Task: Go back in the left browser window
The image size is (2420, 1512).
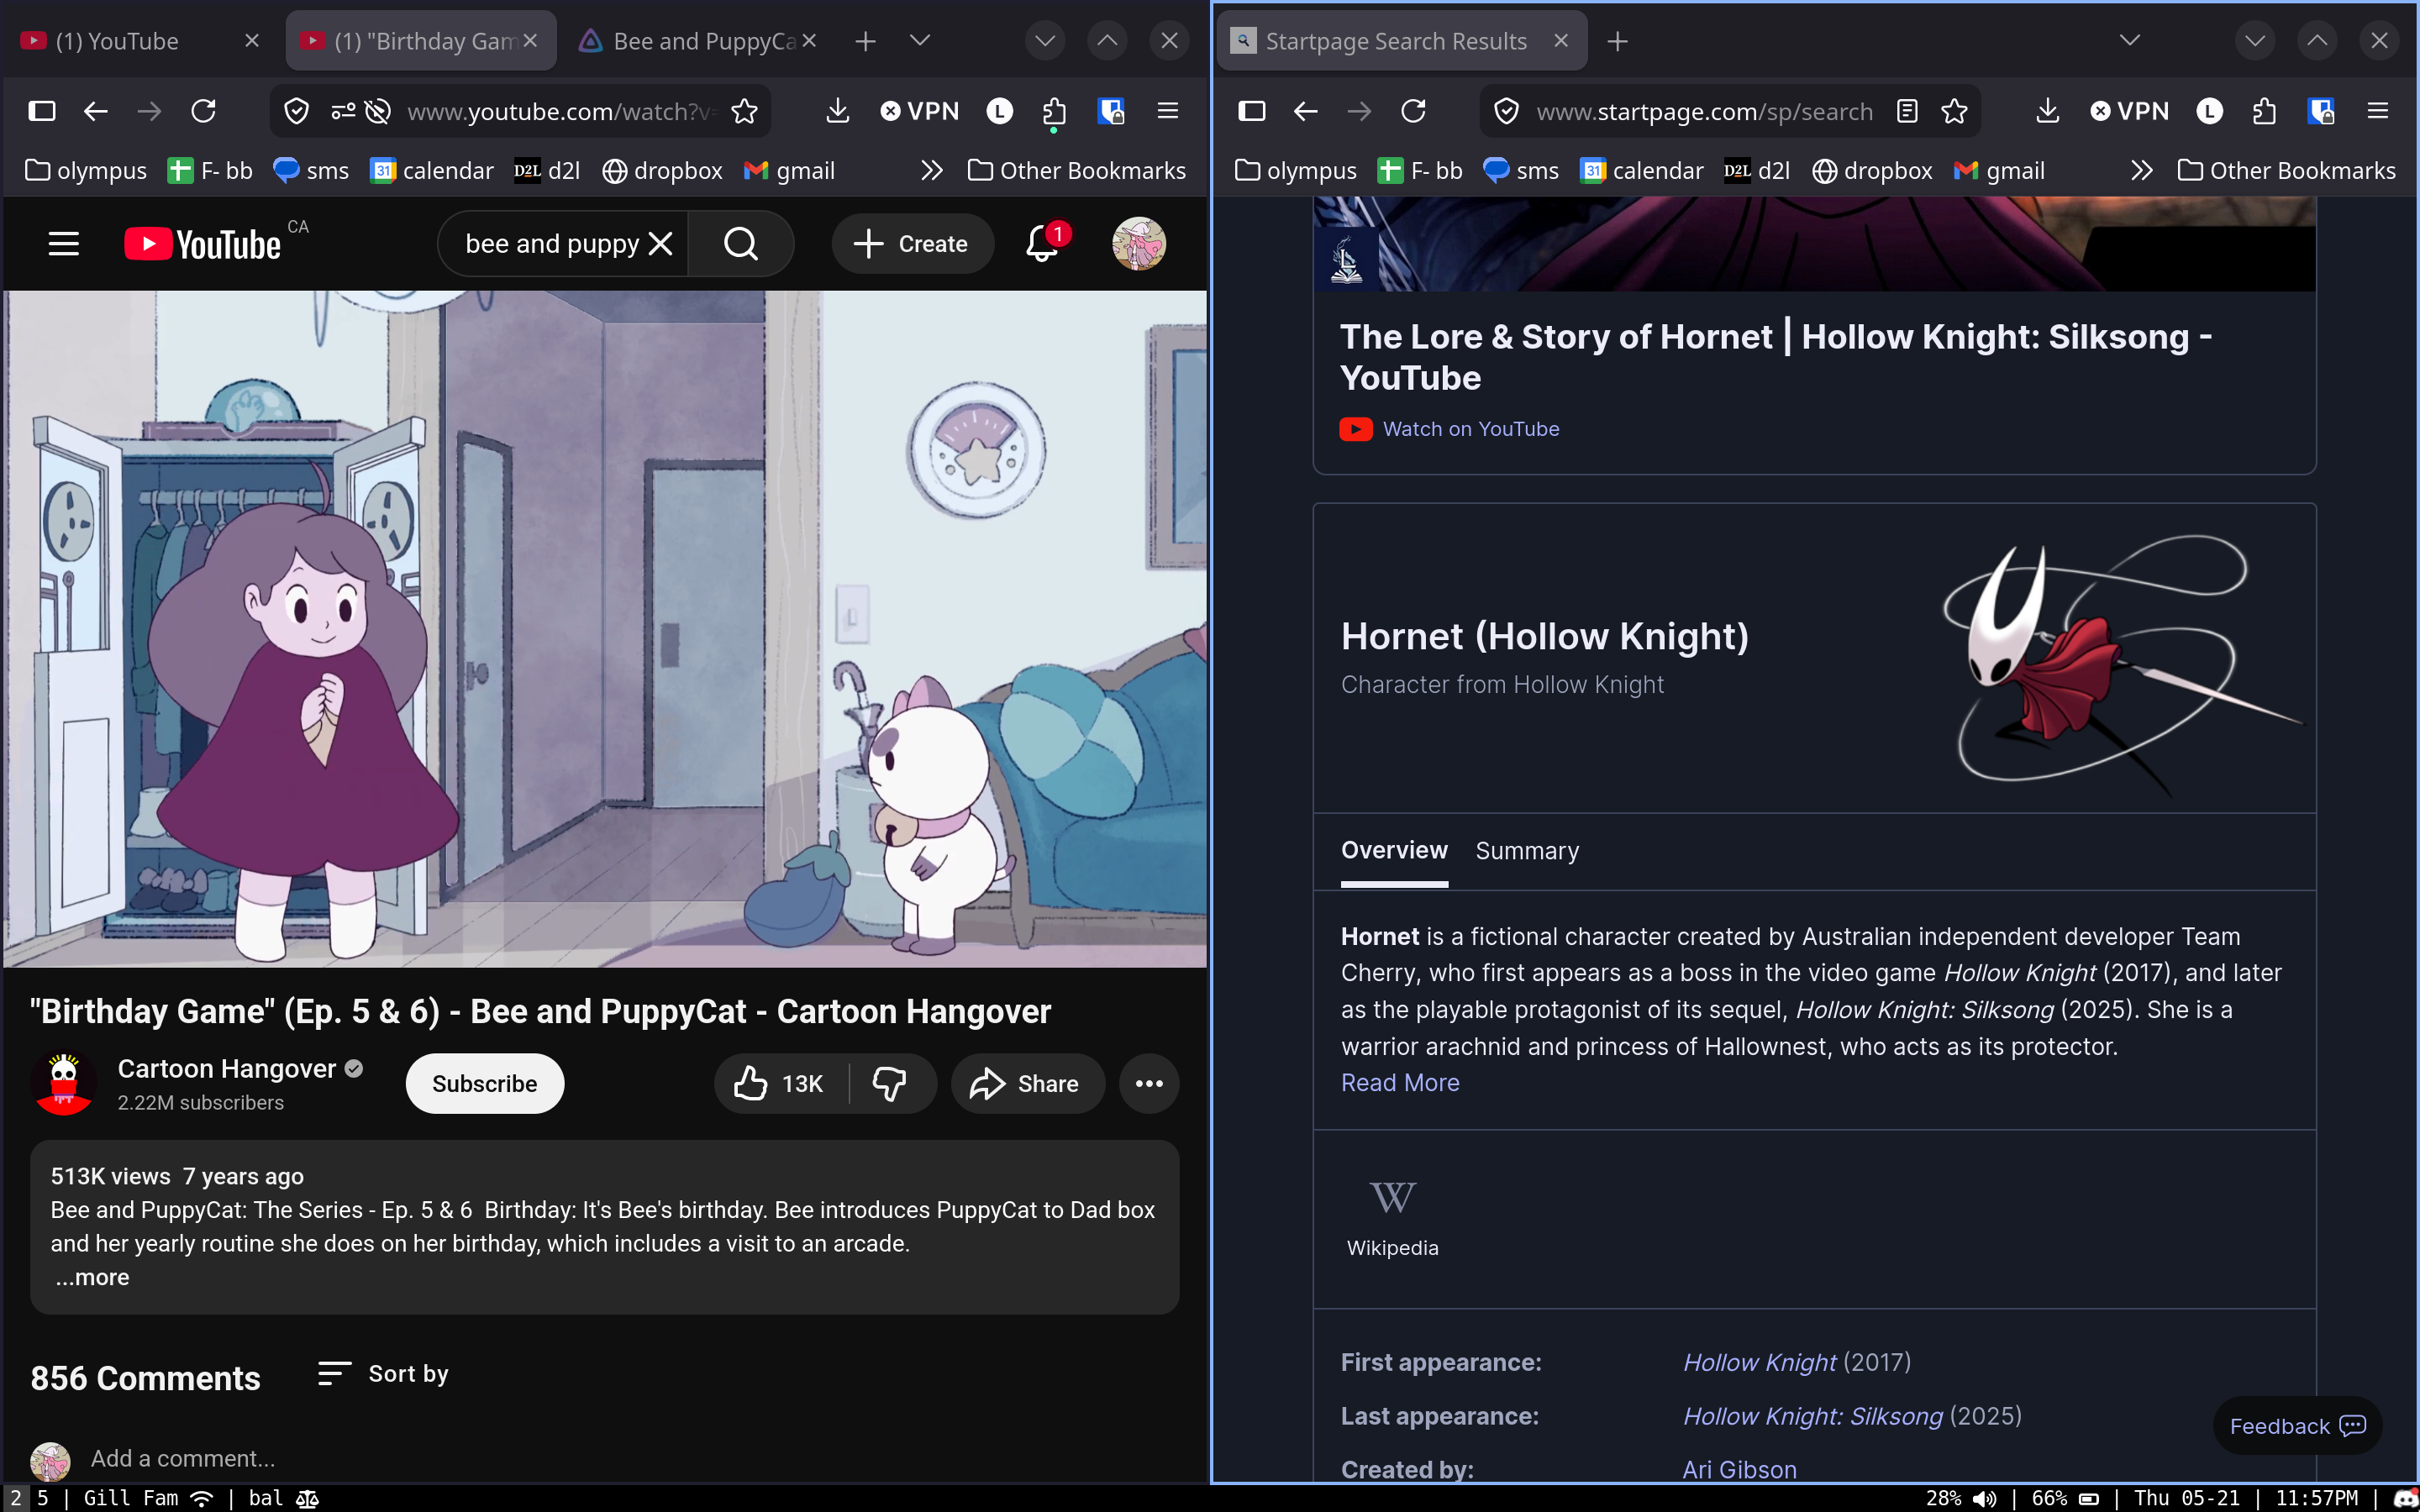Action: click(x=96, y=111)
